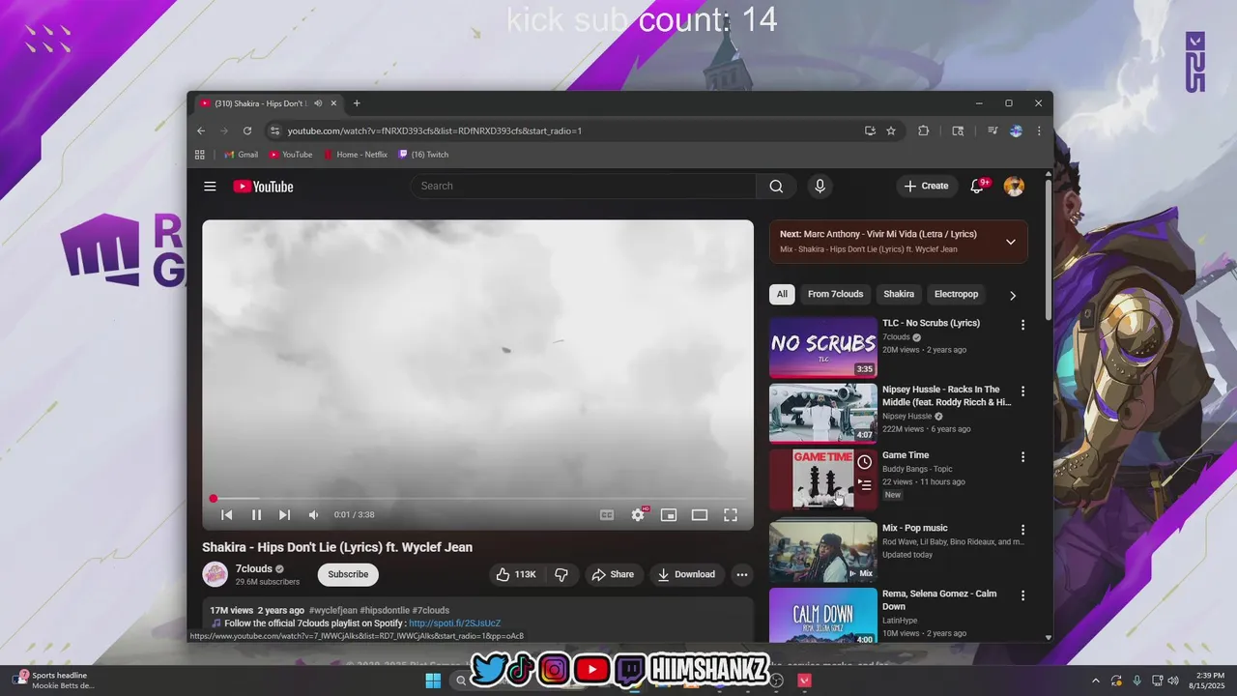The width and height of the screenshot is (1237, 696).
Task: Open Chrome extensions puzzle icon
Action: pyautogui.click(x=923, y=130)
